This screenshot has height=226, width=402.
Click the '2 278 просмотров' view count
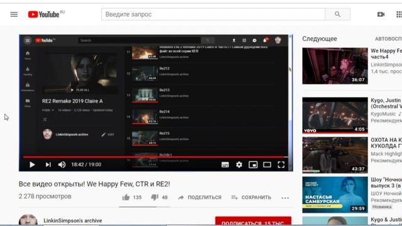tap(45, 196)
